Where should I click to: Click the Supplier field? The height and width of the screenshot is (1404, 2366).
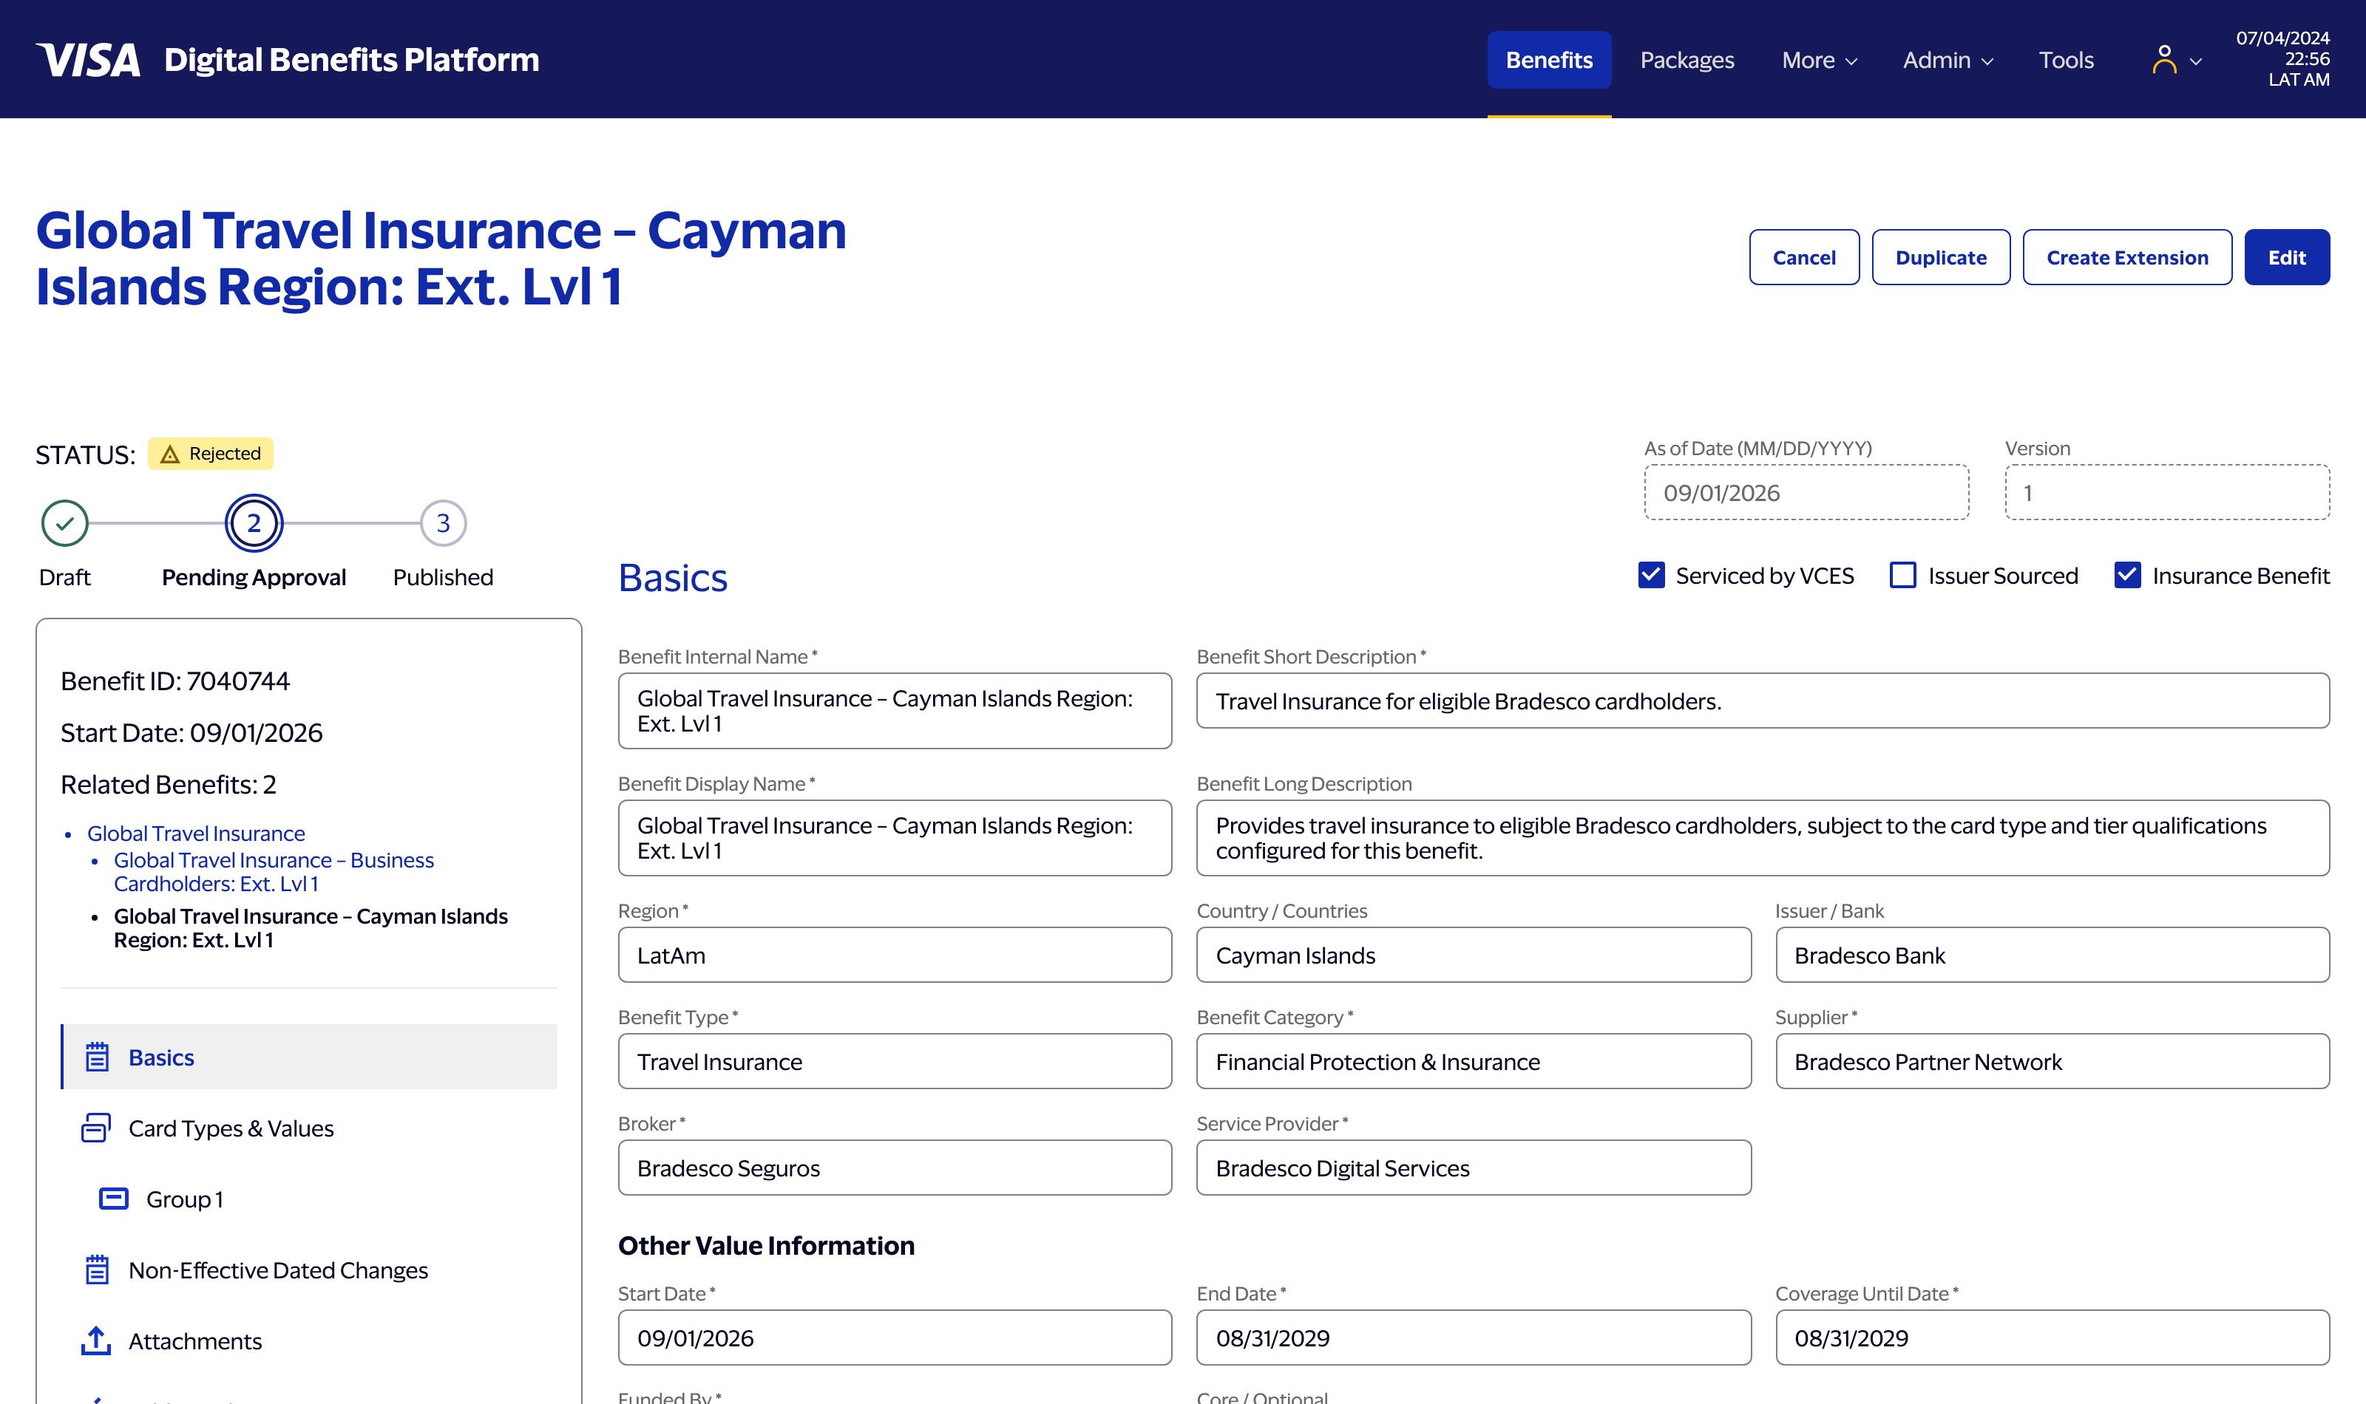(x=2052, y=1062)
